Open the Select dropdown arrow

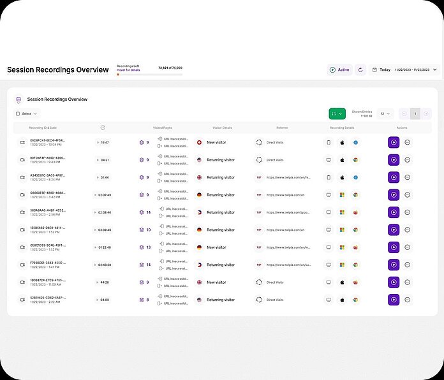tap(36, 113)
